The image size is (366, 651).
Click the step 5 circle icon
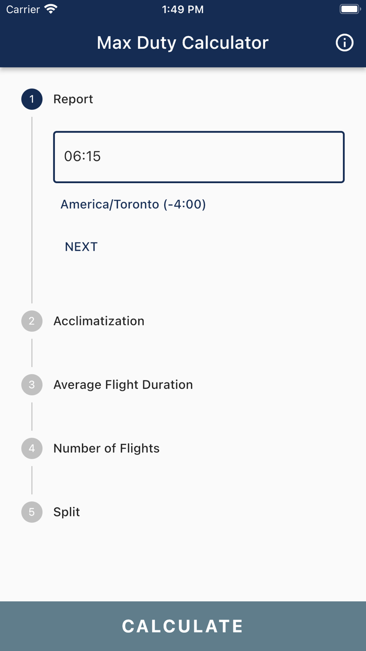point(32,512)
